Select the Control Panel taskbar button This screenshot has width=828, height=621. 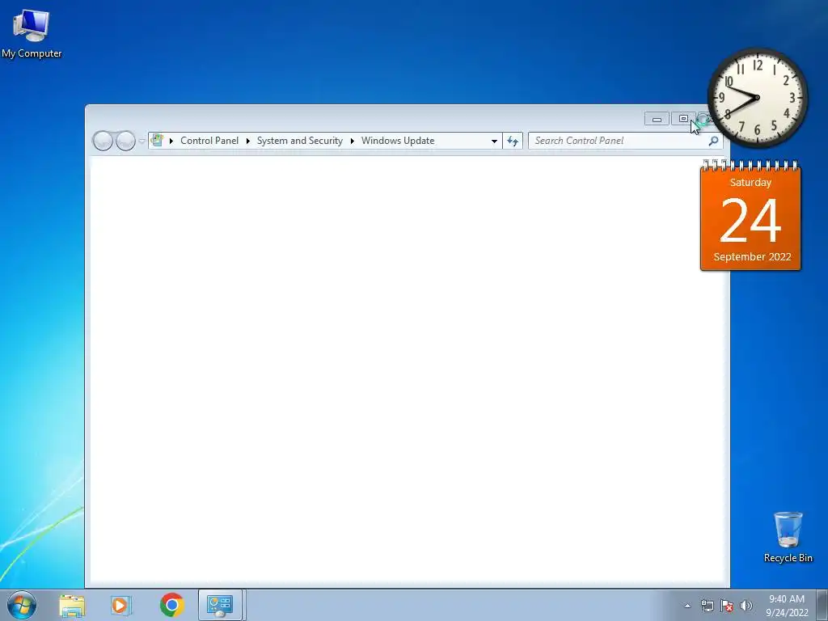click(220, 605)
